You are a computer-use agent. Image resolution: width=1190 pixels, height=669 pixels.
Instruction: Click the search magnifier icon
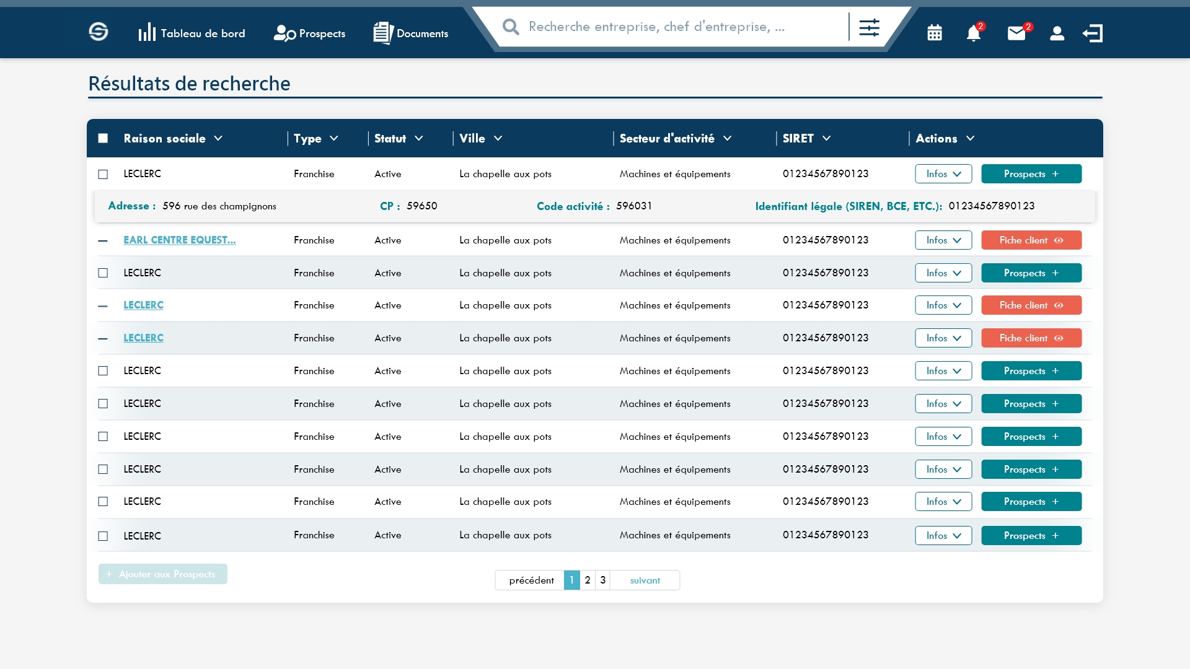[x=511, y=27]
